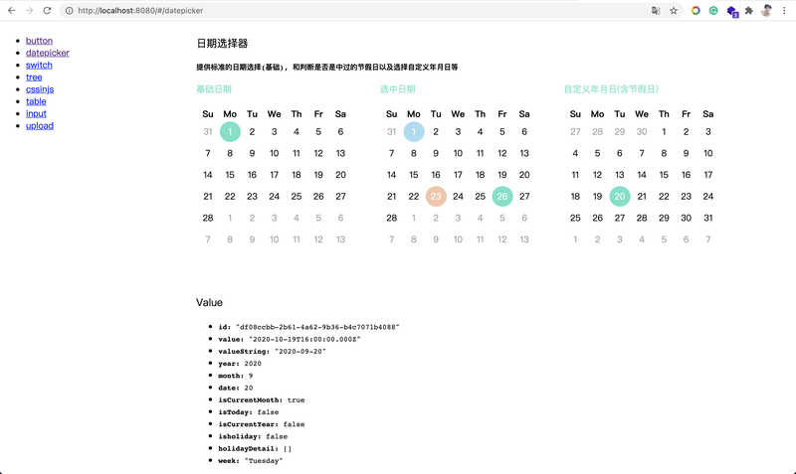Click the isholiday false entry
Viewport: 796px width, 474px height.
[x=253, y=436]
